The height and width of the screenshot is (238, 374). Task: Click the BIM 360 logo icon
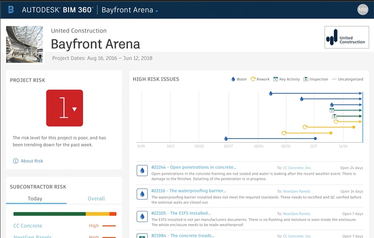(x=11, y=9)
